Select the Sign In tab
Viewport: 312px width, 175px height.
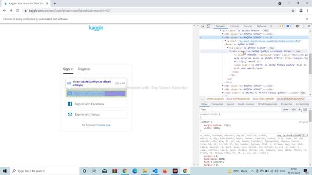(x=68, y=69)
